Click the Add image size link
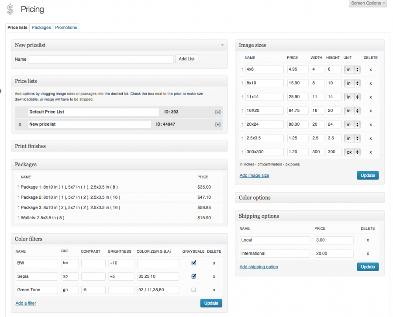Image resolution: width=393 pixels, height=317 pixels. (x=254, y=176)
